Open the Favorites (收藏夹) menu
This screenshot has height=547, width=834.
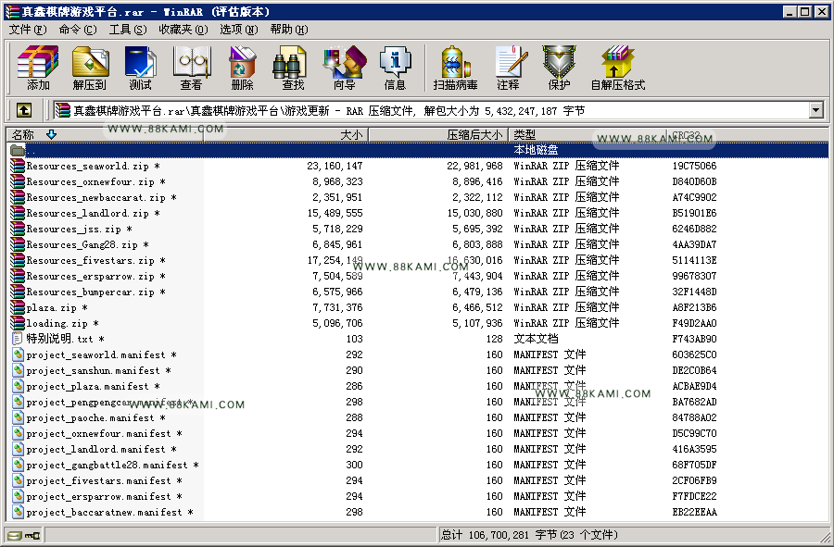click(x=183, y=30)
